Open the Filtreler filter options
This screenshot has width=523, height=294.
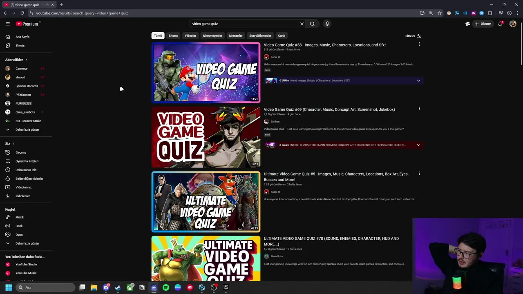(x=413, y=36)
